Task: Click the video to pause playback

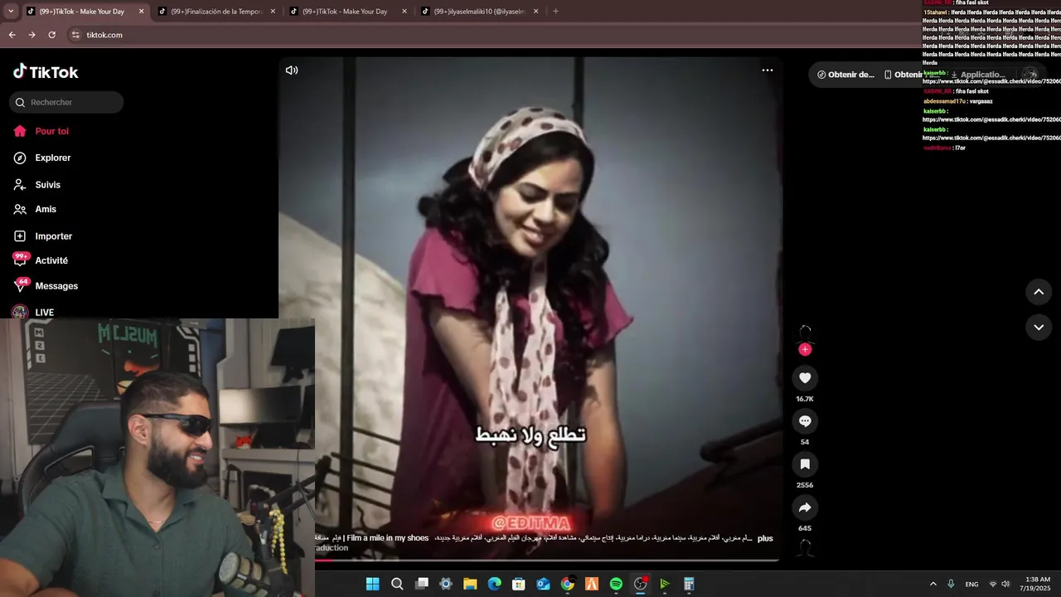Action: coord(530,307)
